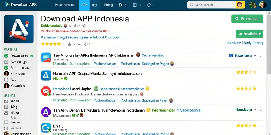Click the Mlangr sidebar icon
This screenshot has height=135, width=271.
[6, 113]
